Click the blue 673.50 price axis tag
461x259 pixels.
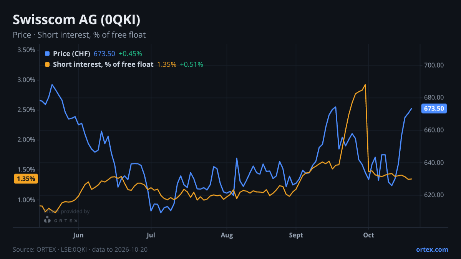click(434, 109)
